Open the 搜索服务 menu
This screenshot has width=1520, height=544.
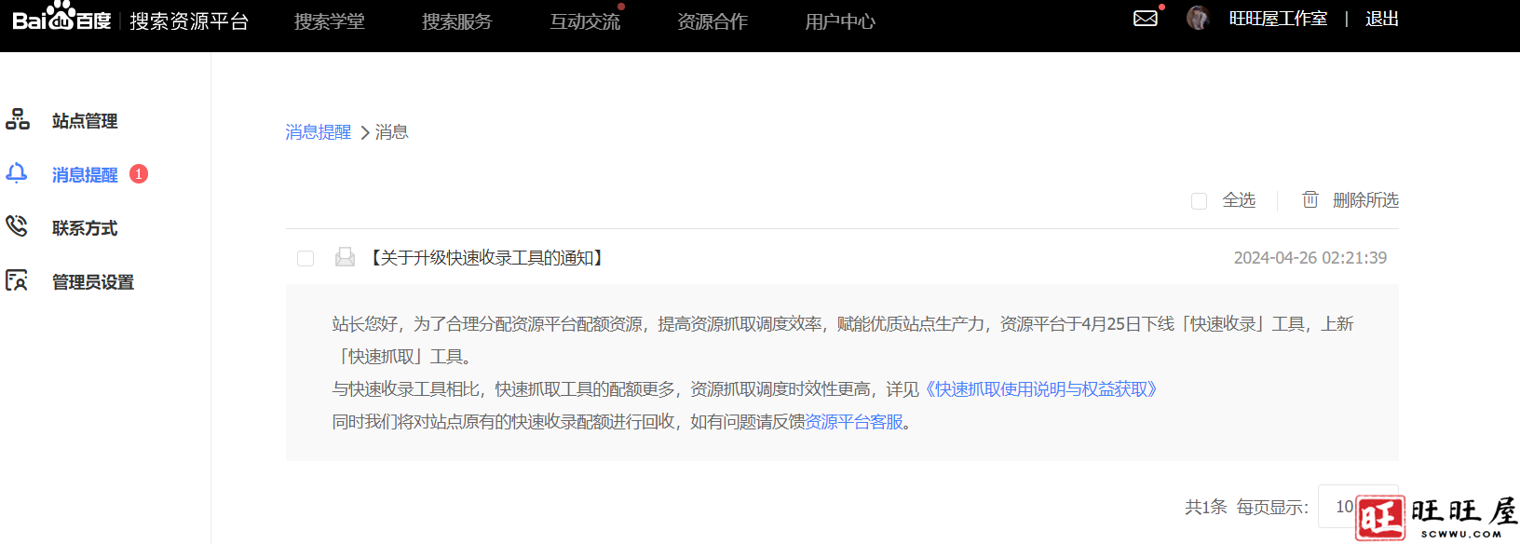point(456,21)
